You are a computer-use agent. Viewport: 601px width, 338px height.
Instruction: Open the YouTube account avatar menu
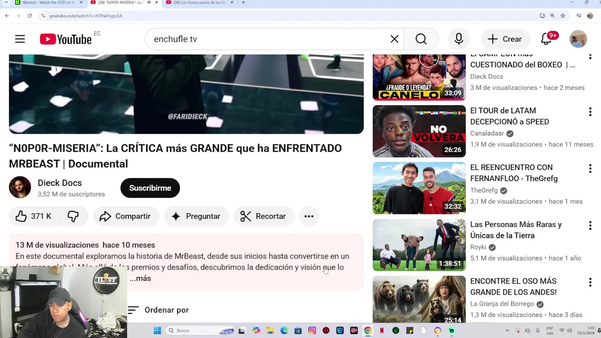(578, 39)
